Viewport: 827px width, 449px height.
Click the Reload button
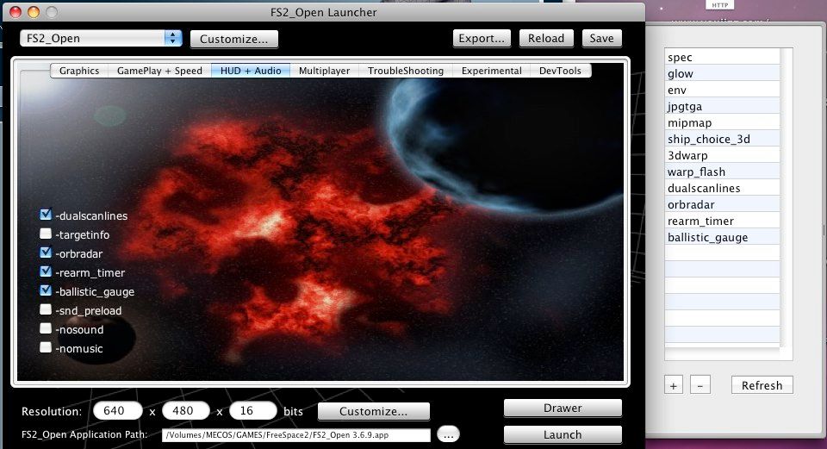point(546,39)
